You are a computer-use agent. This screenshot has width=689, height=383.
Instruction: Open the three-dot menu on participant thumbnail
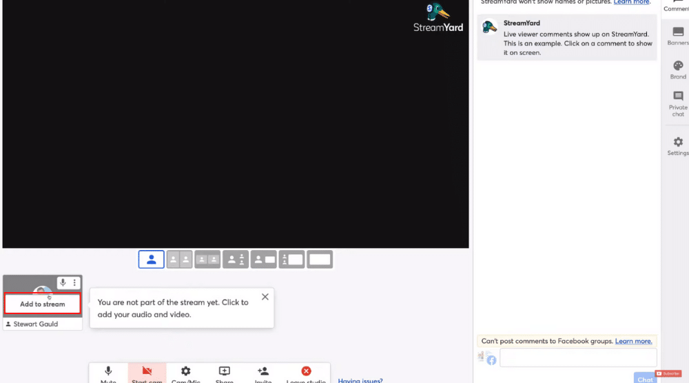(74, 282)
